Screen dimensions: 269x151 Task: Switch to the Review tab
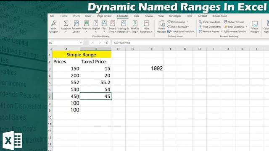149,16
